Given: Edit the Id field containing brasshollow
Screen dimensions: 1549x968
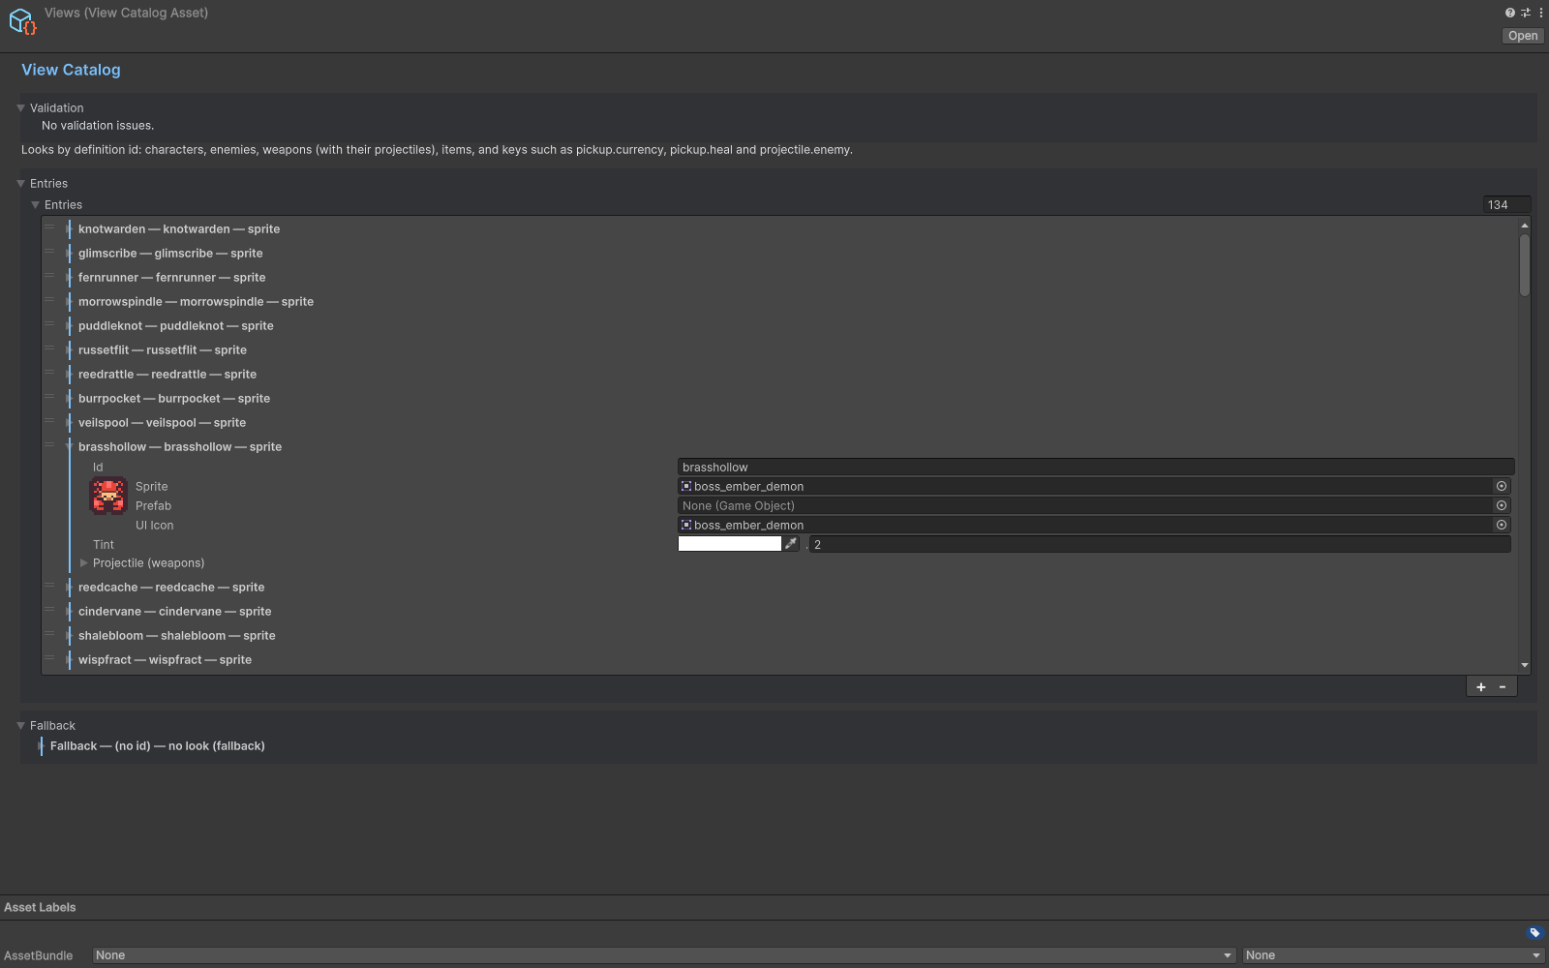Looking at the screenshot, I should tap(1096, 467).
